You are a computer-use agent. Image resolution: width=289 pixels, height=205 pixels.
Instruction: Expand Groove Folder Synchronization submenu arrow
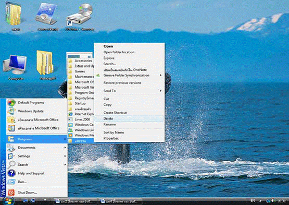pos(161,75)
